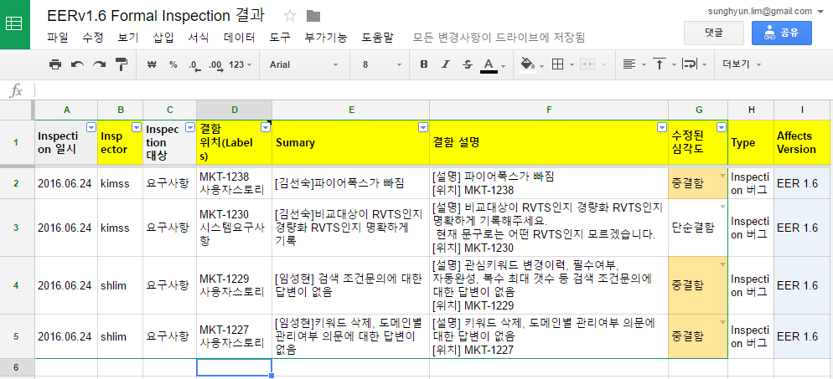Image resolution: width=833 pixels, height=379 pixels.
Task: Open the 서식 menu
Action: point(199,38)
